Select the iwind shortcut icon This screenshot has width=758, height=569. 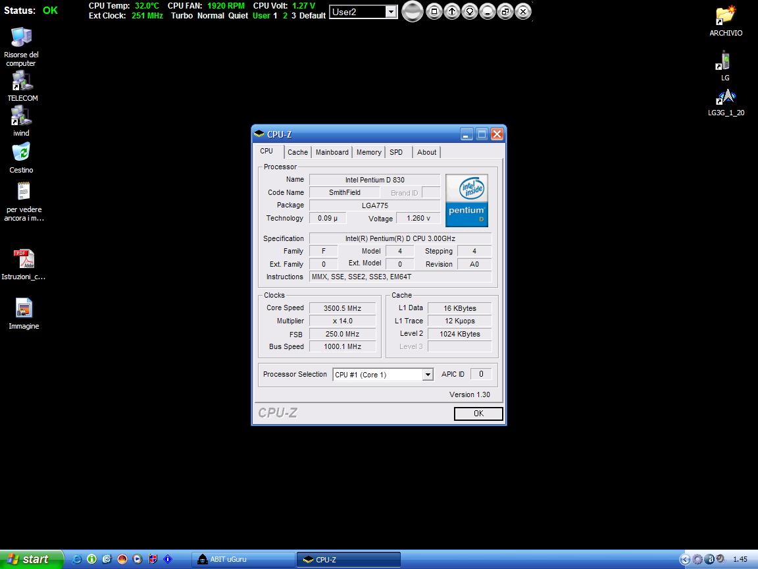click(21, 121)
